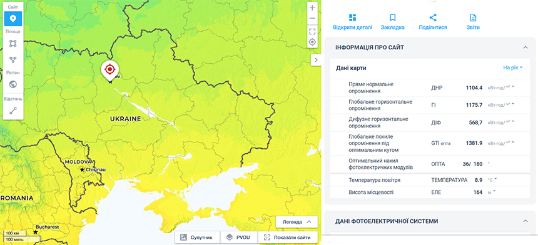Select the polygon area tool

[13, 60]
